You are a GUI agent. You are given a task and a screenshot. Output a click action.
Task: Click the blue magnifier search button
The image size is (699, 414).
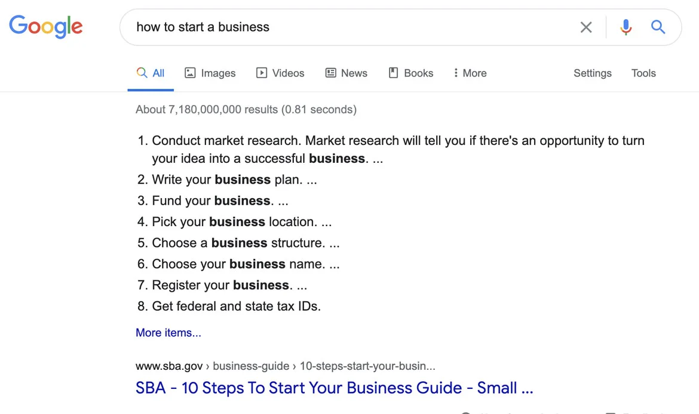tap(658, 27)
